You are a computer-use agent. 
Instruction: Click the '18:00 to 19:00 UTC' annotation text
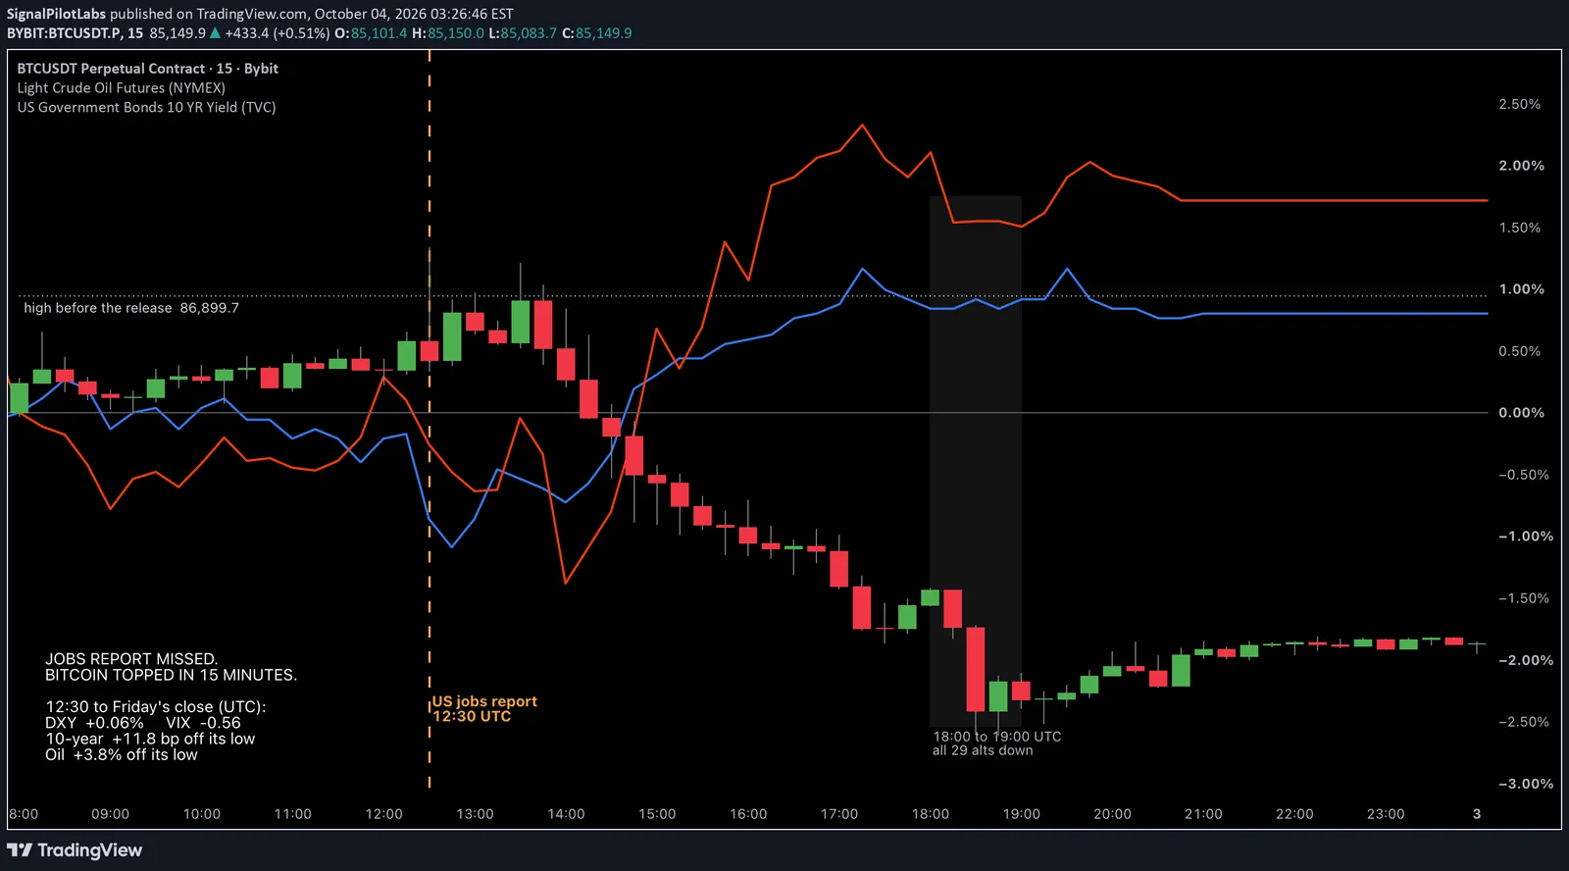point(996,737)
